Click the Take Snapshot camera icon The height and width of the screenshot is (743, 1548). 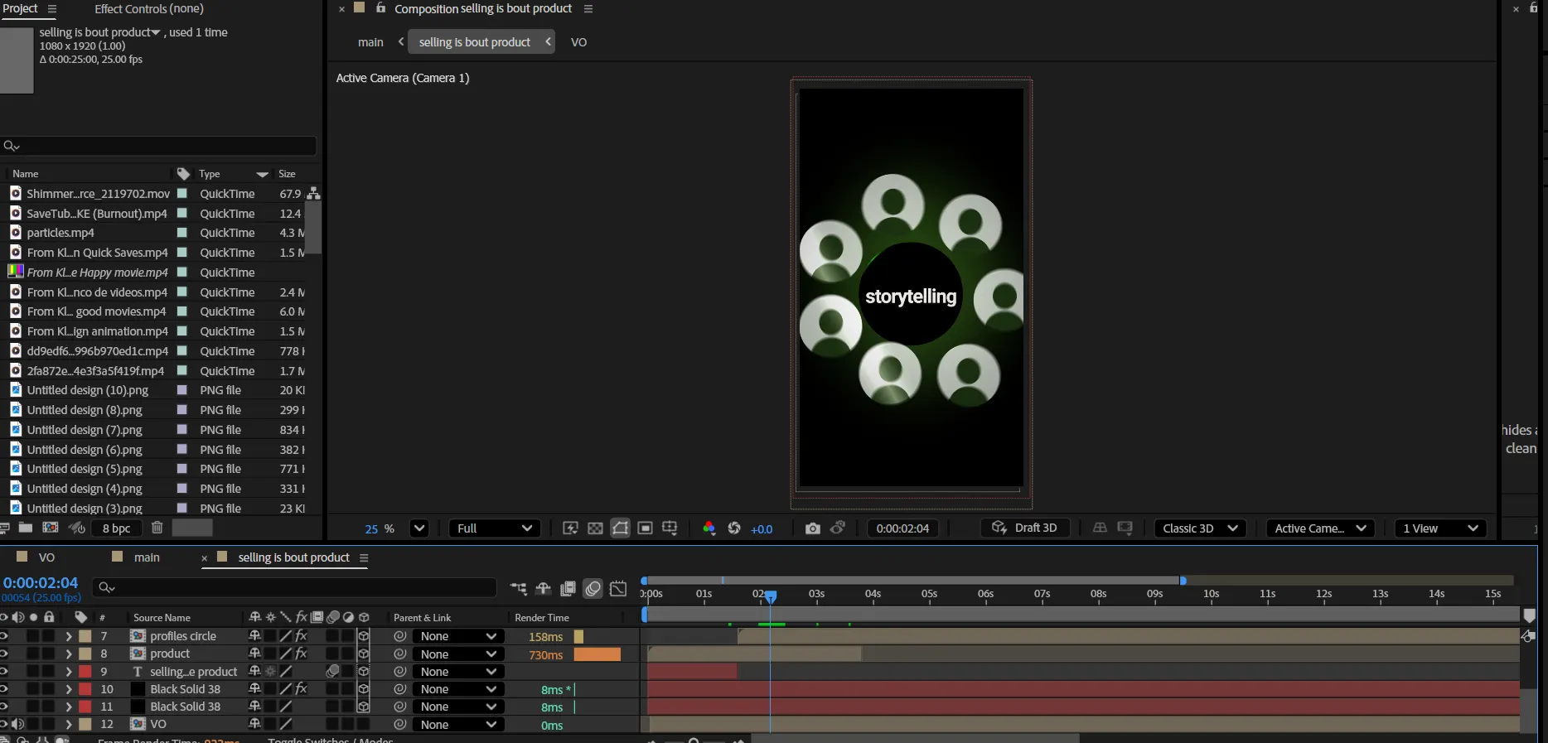812,528
